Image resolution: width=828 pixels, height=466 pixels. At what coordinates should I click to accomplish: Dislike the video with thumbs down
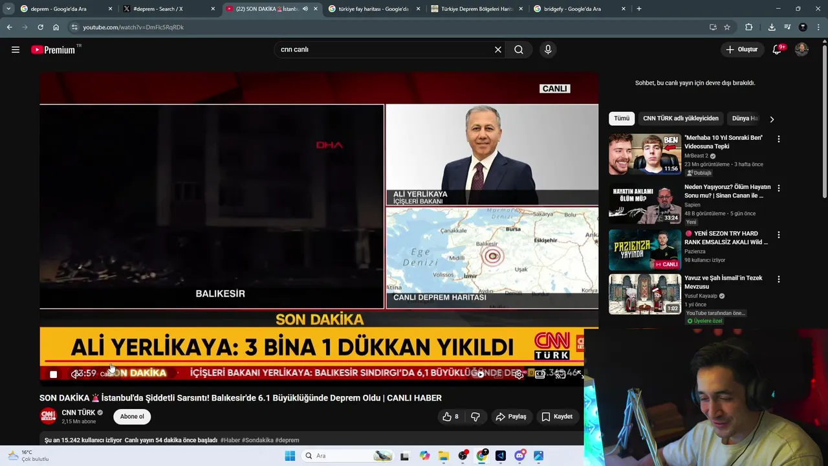click(x=475, y=417)
